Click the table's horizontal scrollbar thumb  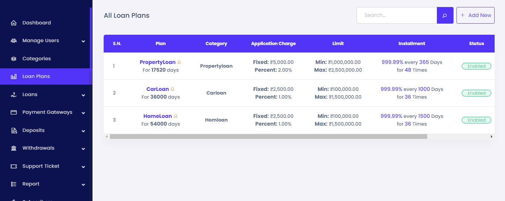[268, 137]
